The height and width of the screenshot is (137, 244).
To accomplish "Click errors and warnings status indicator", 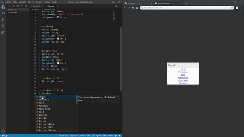I will click(x=5, y=135).
